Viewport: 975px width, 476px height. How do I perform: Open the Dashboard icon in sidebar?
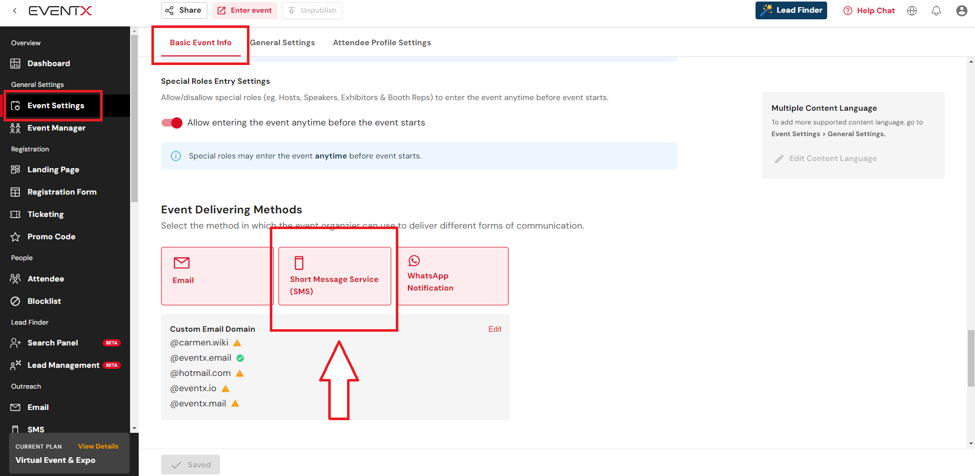tap(15, 64)
